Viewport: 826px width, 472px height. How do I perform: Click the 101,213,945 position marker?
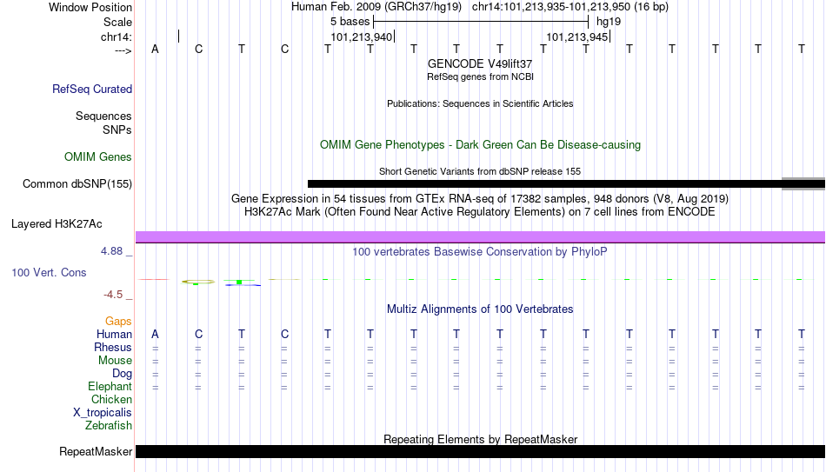point(577,37)
